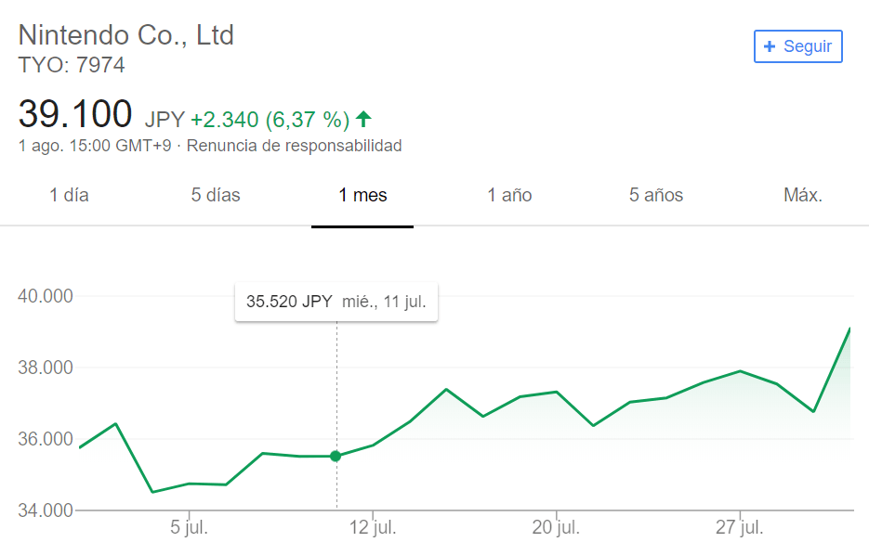Click the Nintendo Co., Ltd title
This screenshot has height=555, width=869.
[126, 35]
